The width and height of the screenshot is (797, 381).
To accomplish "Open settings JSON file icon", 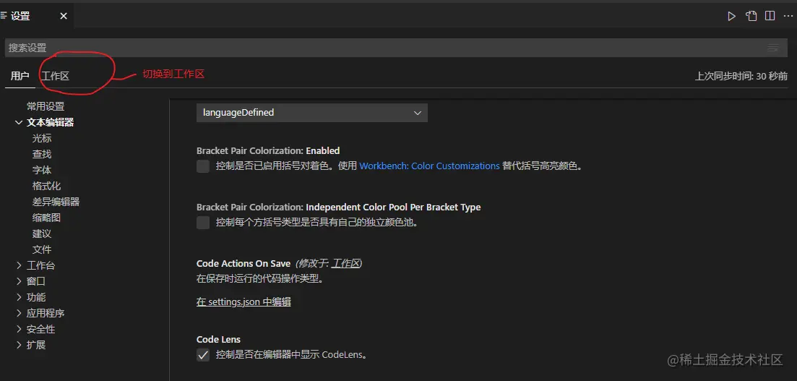I will coord(751,17).
